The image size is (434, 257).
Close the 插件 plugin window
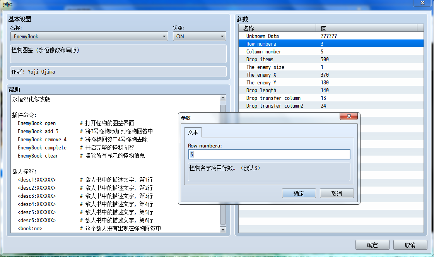(x=422, y=3)
